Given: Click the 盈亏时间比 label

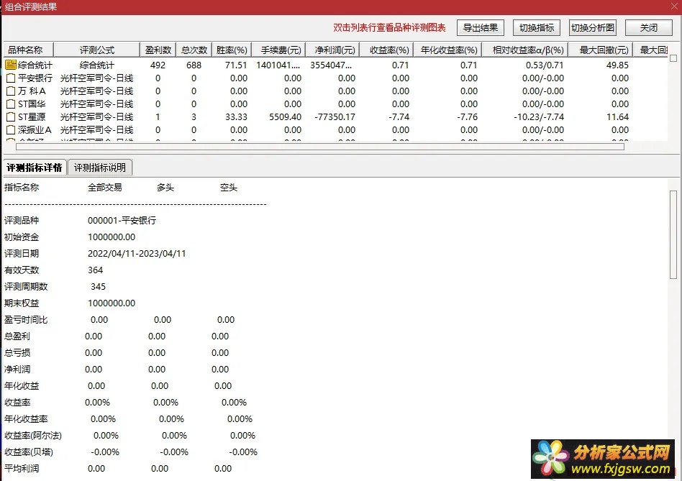Looking at the screenshot, I should click(26, 320).
